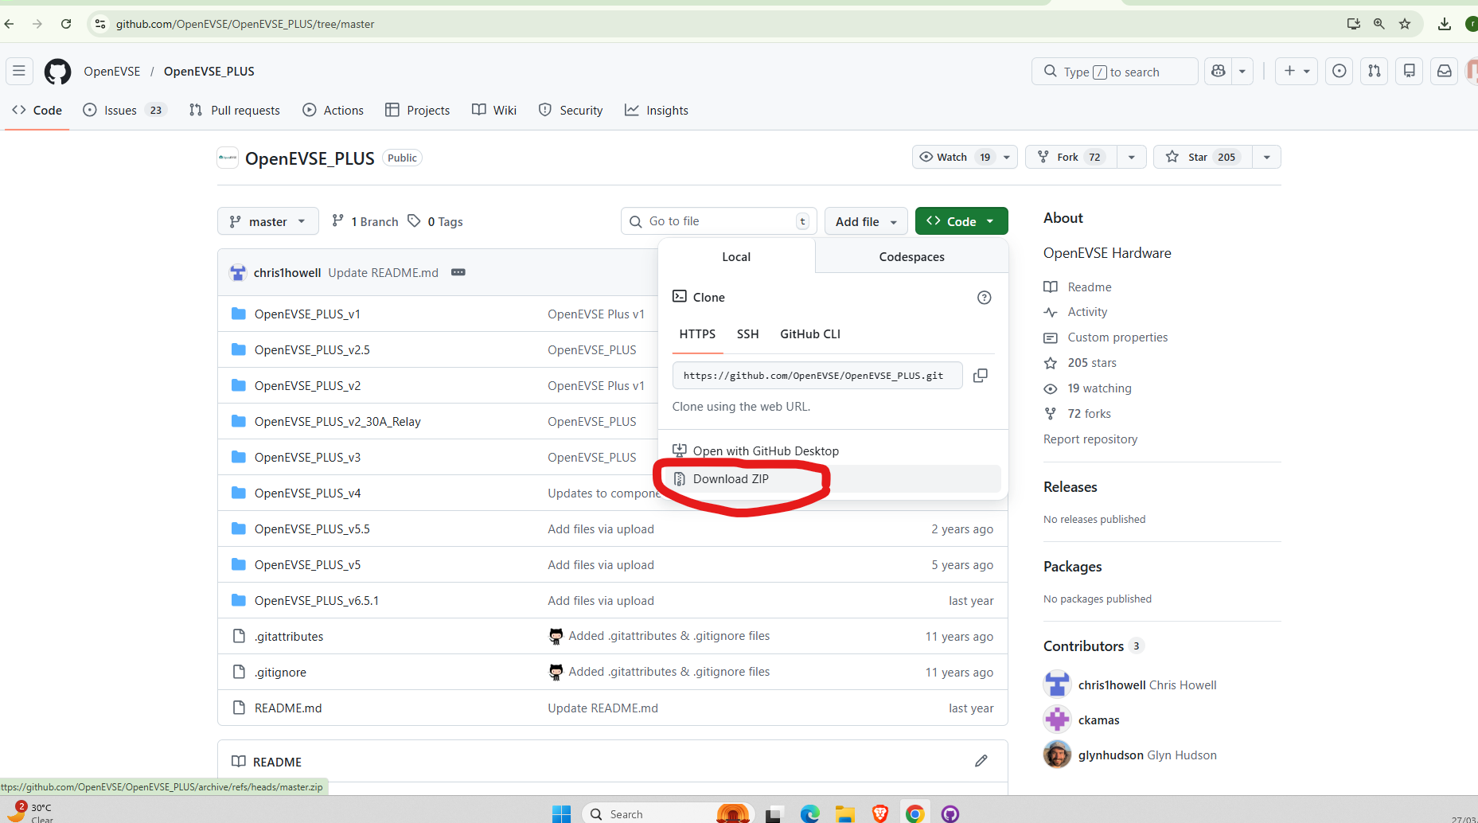Select the SSH clone tab
Viewport: 1478px width, 823px height.
(x=747, y=334)
